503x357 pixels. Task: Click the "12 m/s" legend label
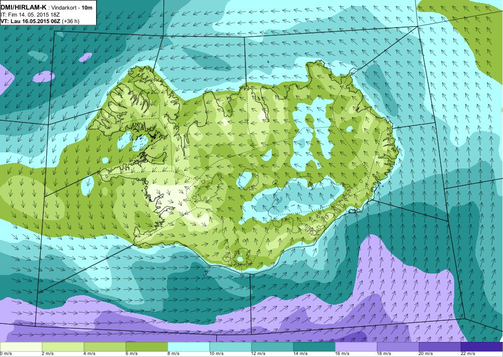point(259,353)
